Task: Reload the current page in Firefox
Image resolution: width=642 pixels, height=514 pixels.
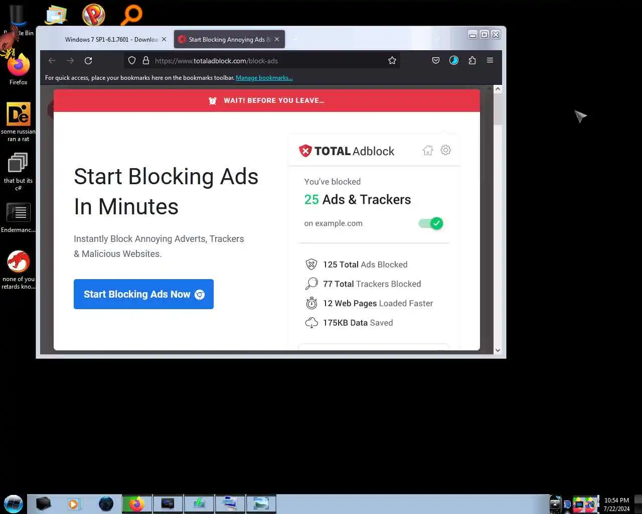Action: (88, 61)
